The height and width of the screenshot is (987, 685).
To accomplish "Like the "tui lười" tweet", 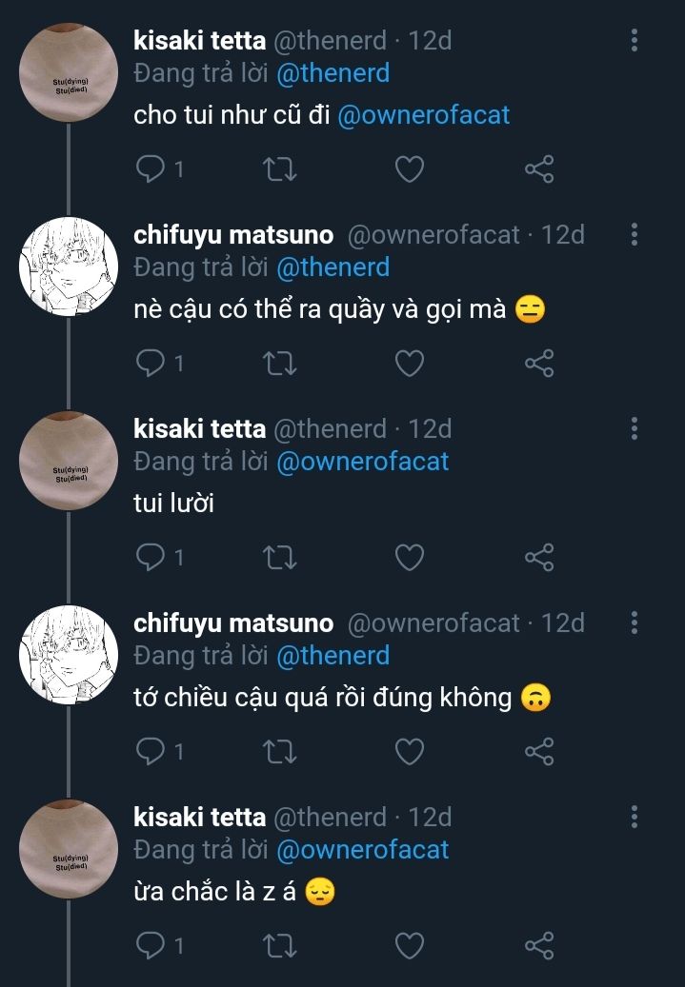I will tap(409, 558).
